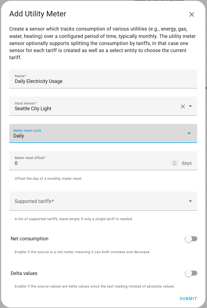Enable the Delta values toggle
The width and height of the screenshot is (207, 308).
(x=191, y=273)
